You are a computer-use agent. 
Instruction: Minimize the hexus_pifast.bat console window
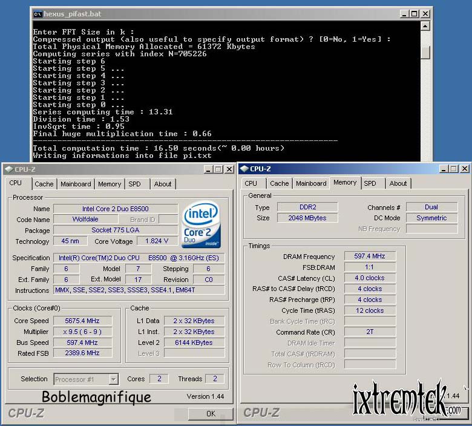404,14
